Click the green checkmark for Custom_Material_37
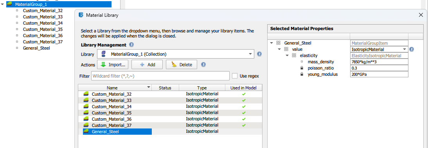428x148 pixels. pyautogui.click(x=244, y=125)
